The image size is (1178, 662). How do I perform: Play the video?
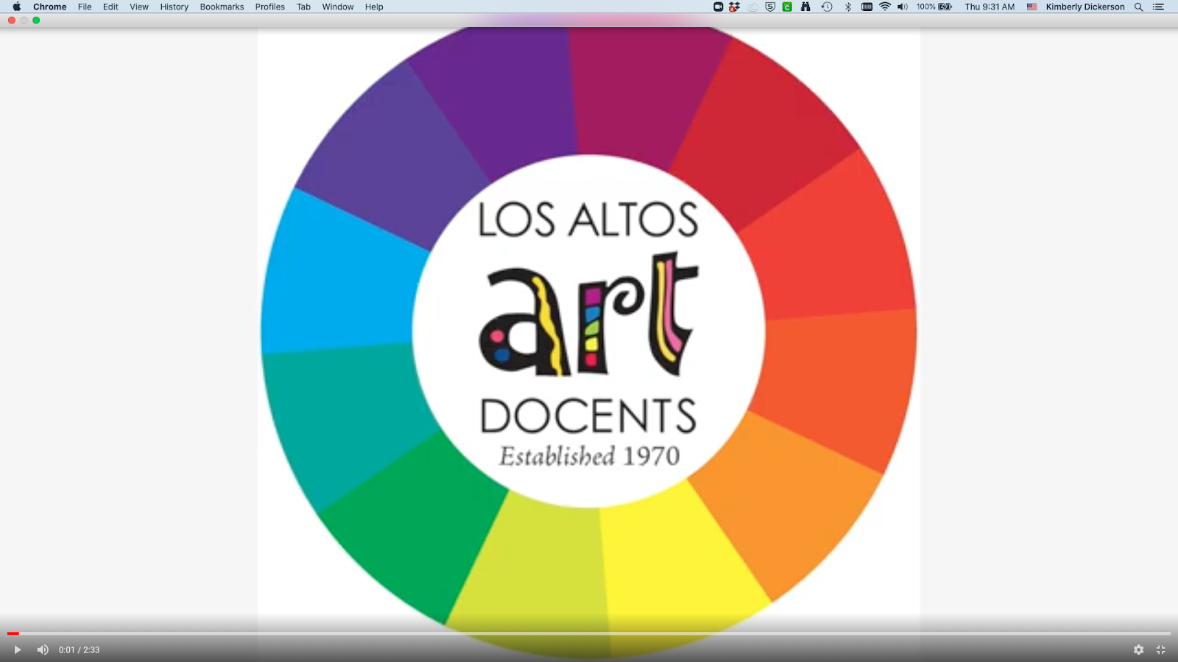tap(18, 649)
